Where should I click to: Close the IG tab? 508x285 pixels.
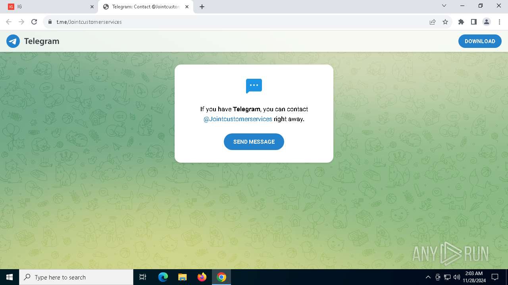[92, 7]
